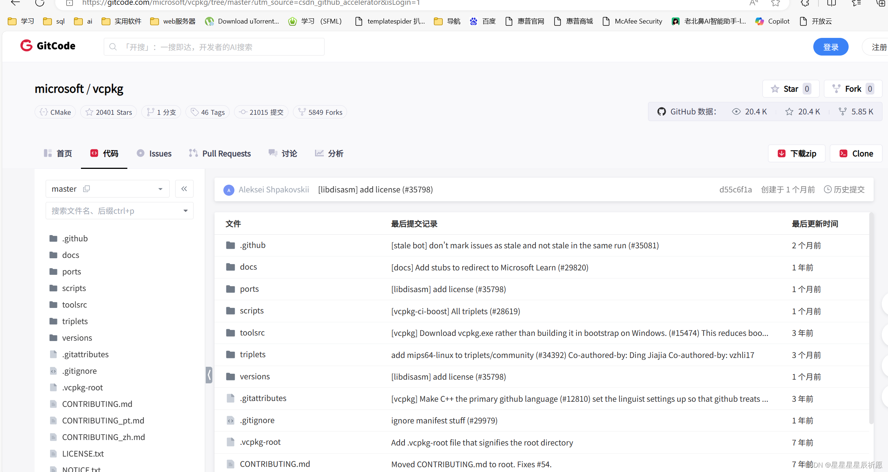Click the browser refresh icon
Screen dimensions: 888x472
tap(40, 3)
